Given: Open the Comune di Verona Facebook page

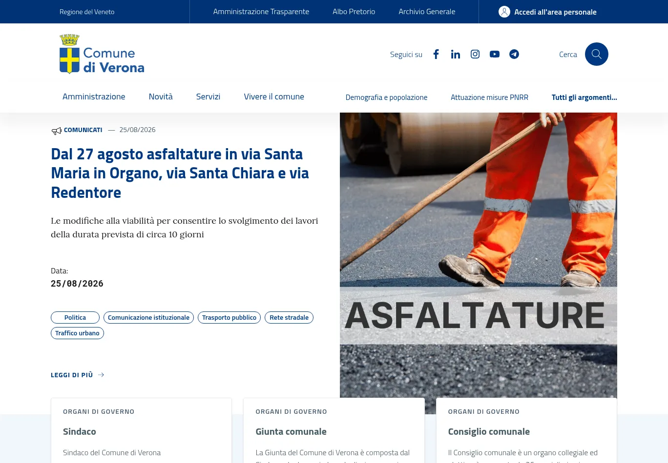Looking at the screenshot, I should 436,54.
